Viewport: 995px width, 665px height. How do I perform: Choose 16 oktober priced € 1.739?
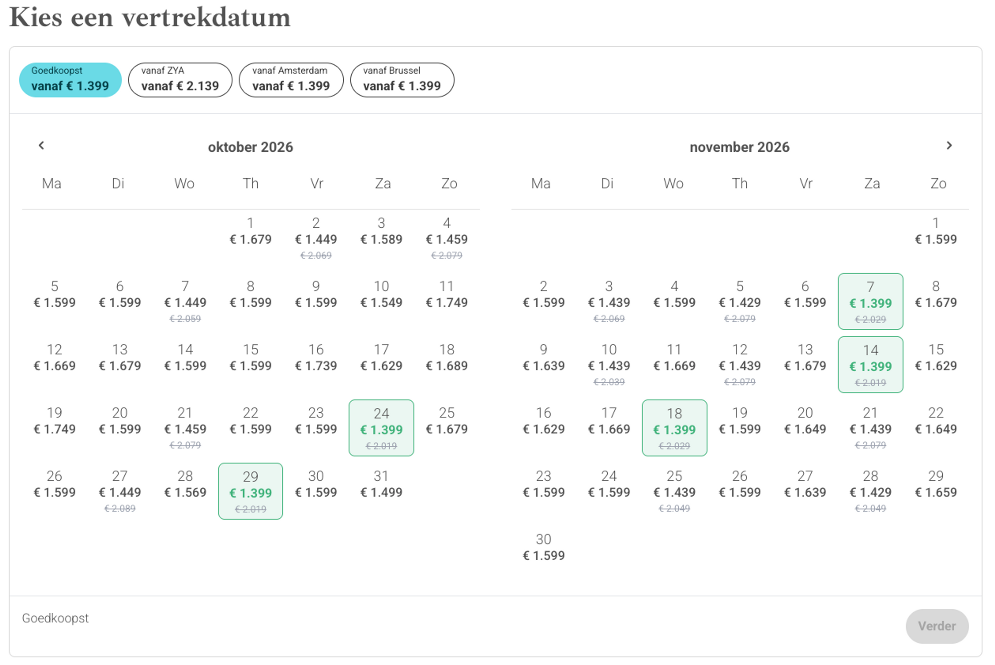click(x=316, y=358)
